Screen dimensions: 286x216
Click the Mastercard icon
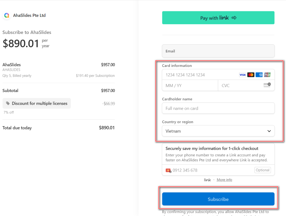(x=251, y=75)
